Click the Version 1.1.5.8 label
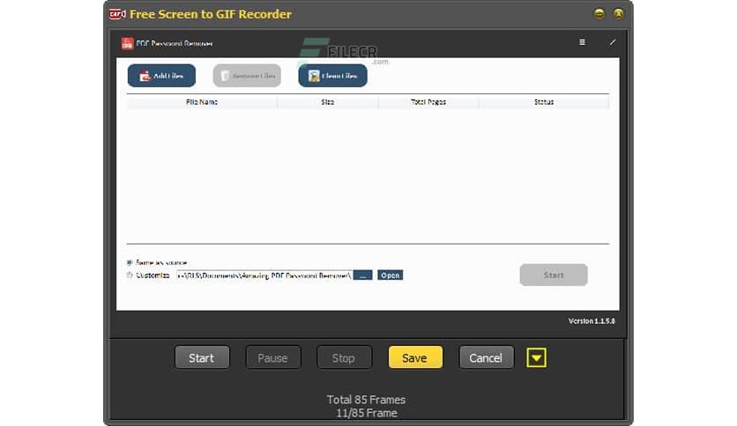The width and height of the screenshot is (737, 426). 592,321
